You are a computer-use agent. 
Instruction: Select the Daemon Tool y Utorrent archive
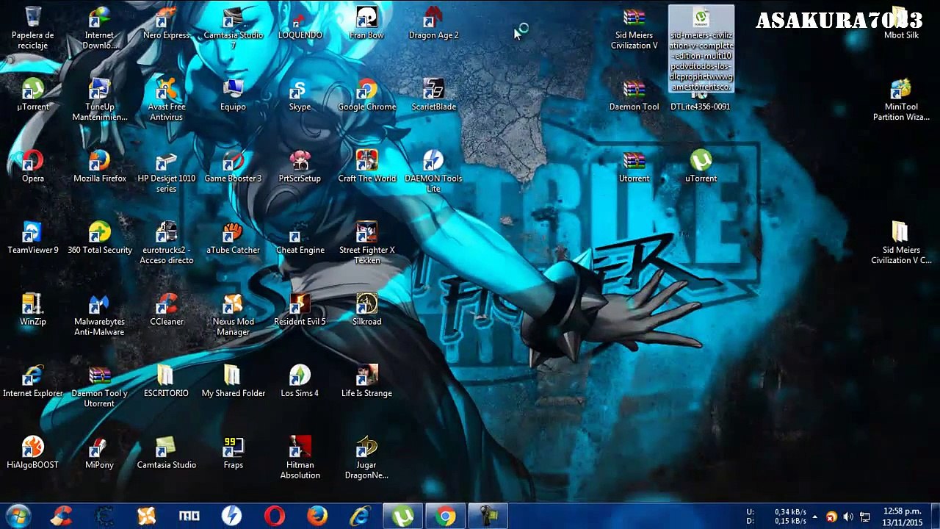coord(99,386)
